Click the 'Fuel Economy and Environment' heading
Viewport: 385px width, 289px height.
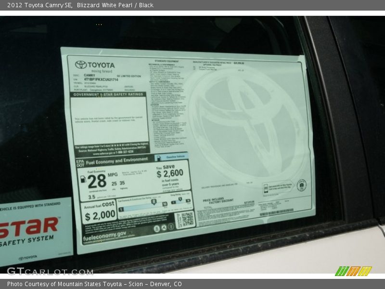(116, 161)
